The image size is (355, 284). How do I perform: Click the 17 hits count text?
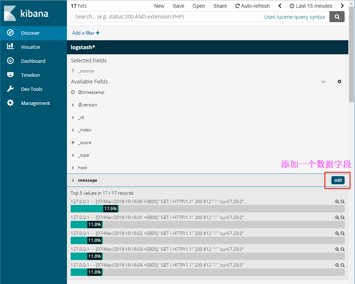point(78,6)
